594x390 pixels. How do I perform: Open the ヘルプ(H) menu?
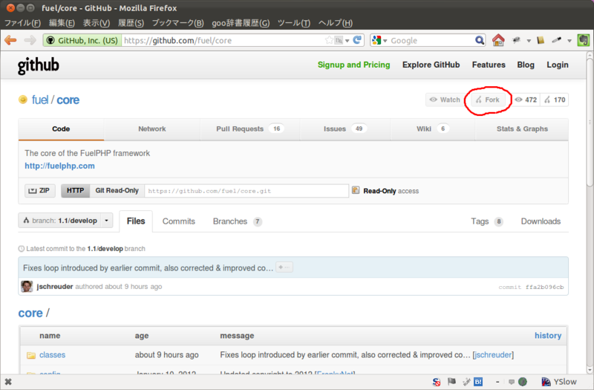pos(336,23)
